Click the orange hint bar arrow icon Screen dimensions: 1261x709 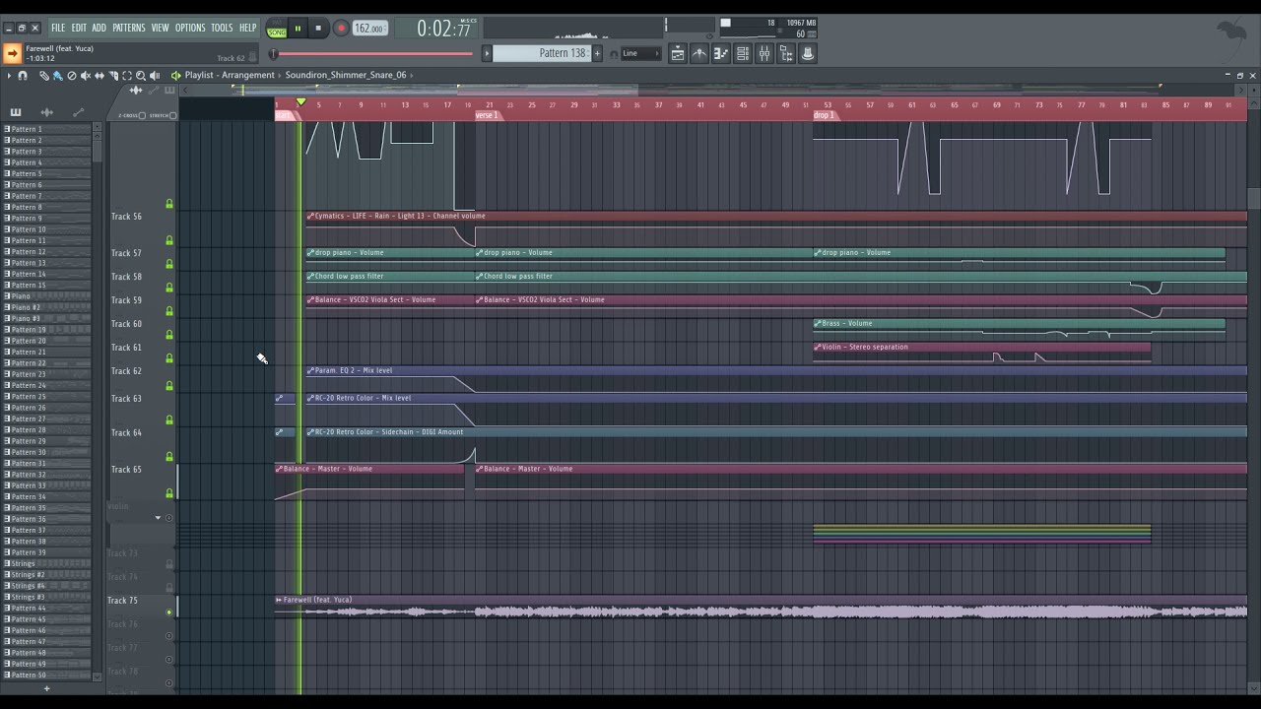point(12,53)
